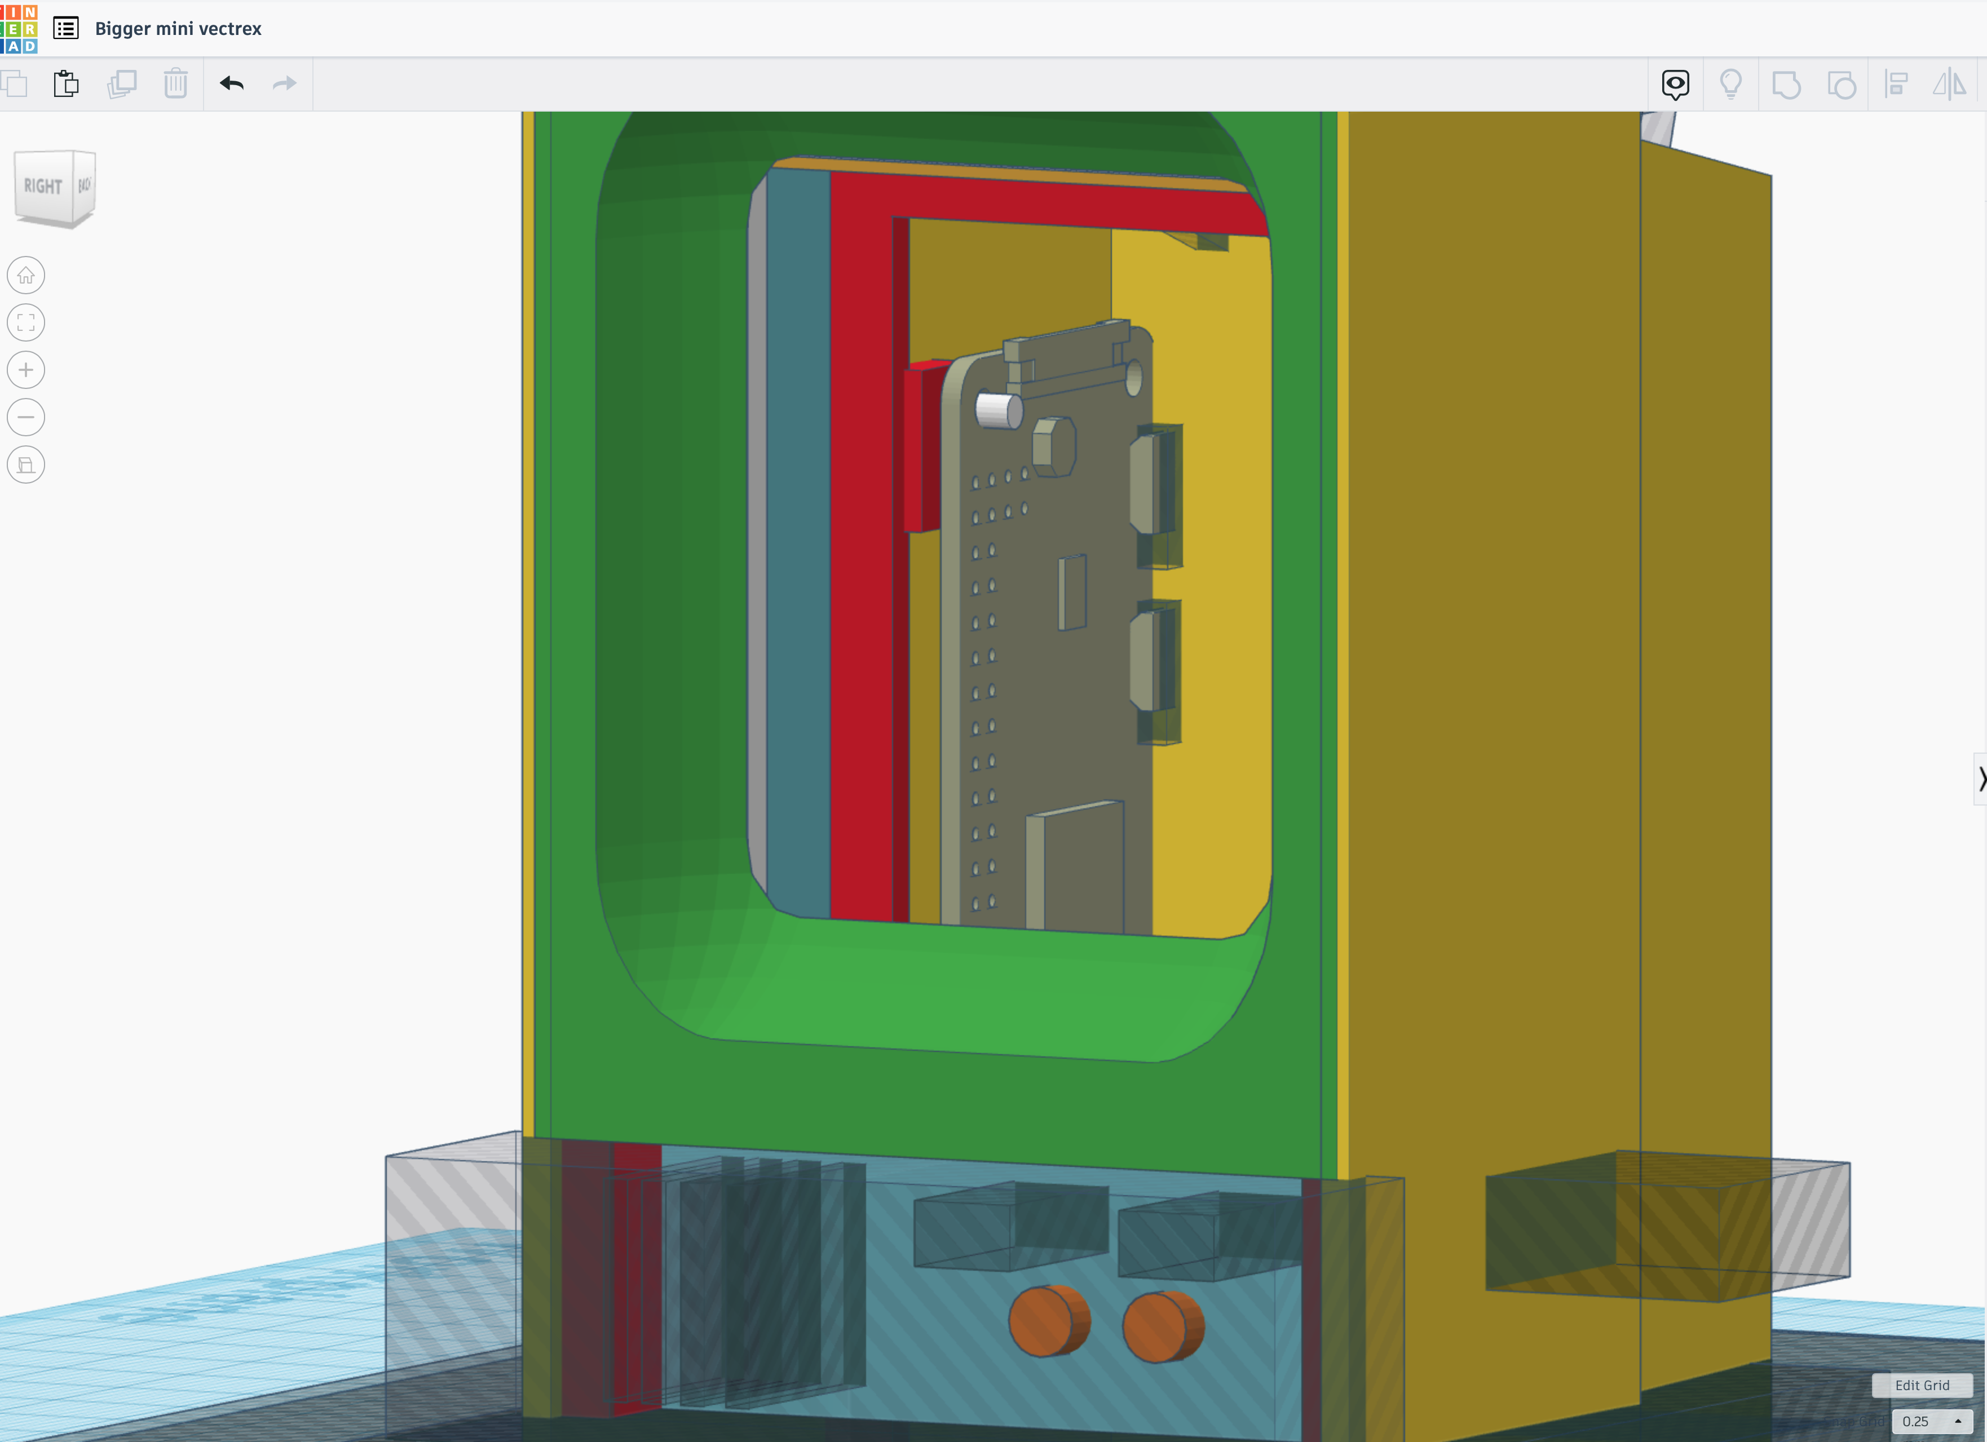Screen dimensions: 1987x1442
Task: Undo the last action
Action: click(231, 84)
